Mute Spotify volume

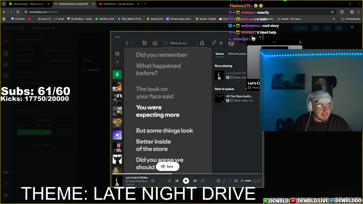242,181
